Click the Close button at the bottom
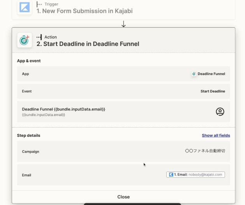The height and width of the screenshot is (205, 245). [123, 197]
